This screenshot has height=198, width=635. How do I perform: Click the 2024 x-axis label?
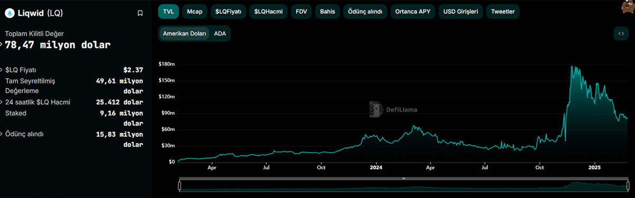pos(376,168)
